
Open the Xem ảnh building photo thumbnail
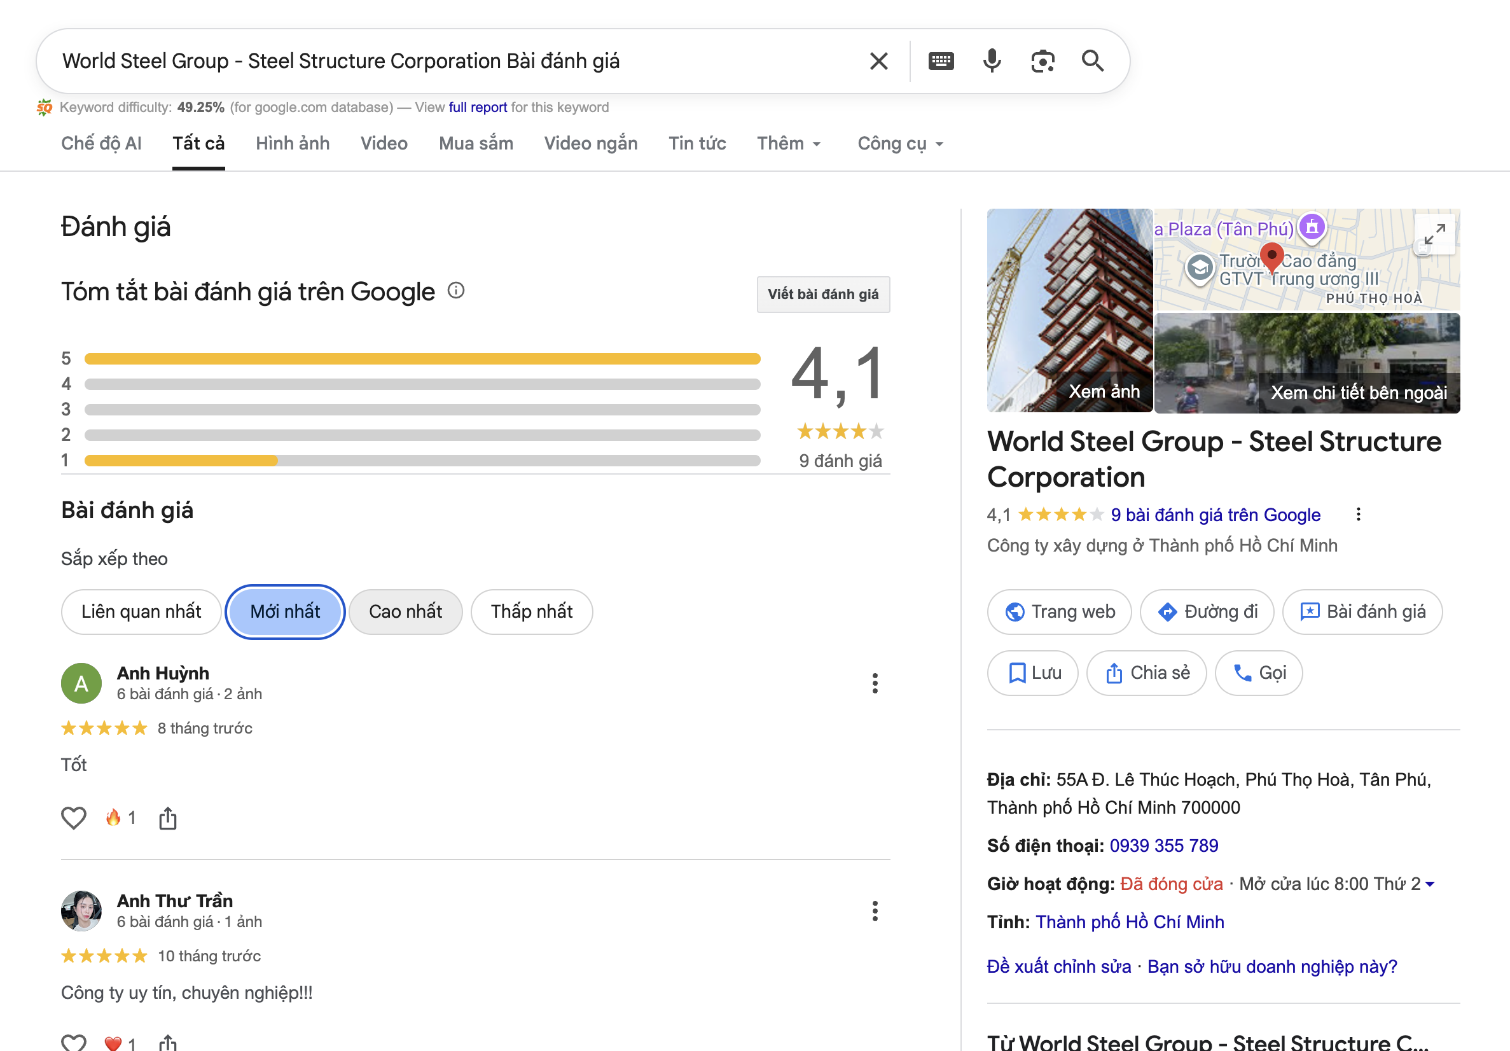pos(1069,310)
